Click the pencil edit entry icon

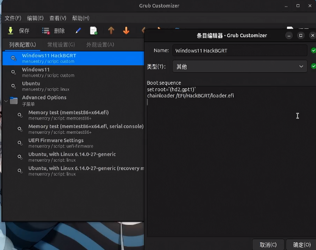79,31
